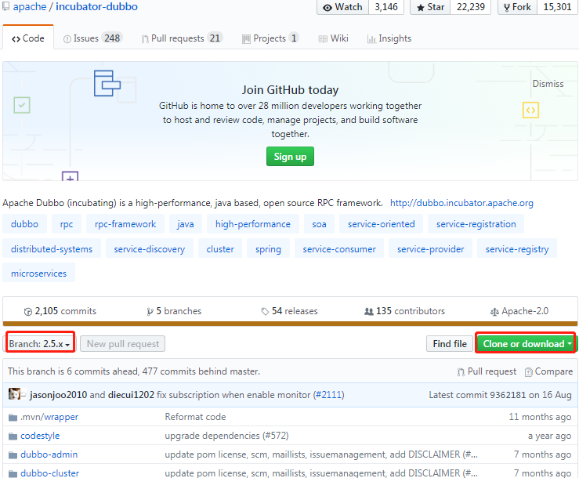Open the 15,301 forks count

tap(557, 7)
